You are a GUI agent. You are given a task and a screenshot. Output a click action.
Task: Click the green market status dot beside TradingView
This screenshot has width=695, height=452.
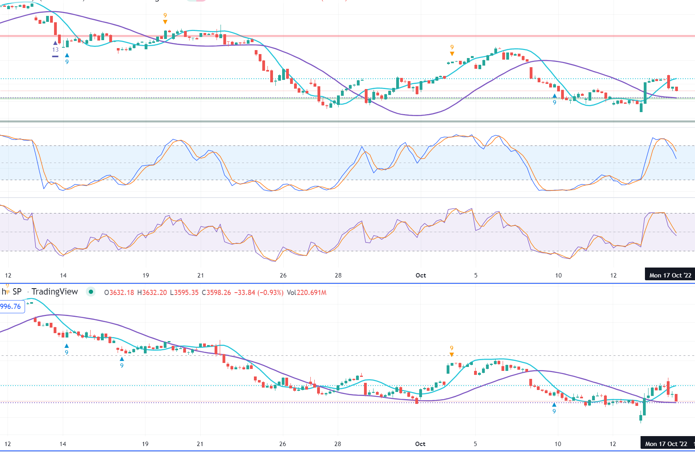pos(91,292)
